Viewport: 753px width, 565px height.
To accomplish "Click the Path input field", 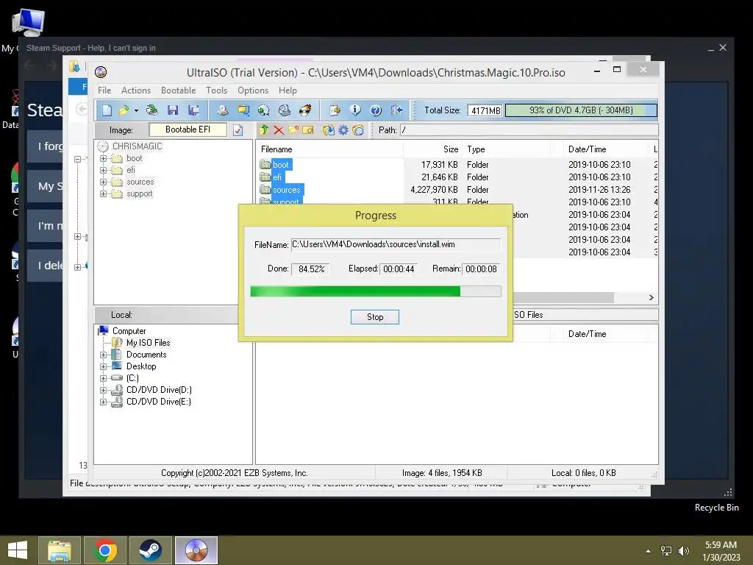I will [529, 130].
